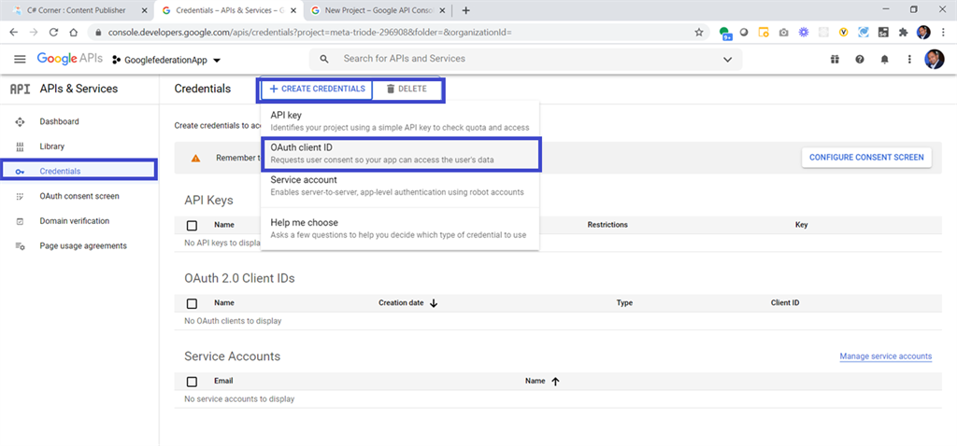Choose Help me choose option
957x446 pixels.
coord(400,229)
